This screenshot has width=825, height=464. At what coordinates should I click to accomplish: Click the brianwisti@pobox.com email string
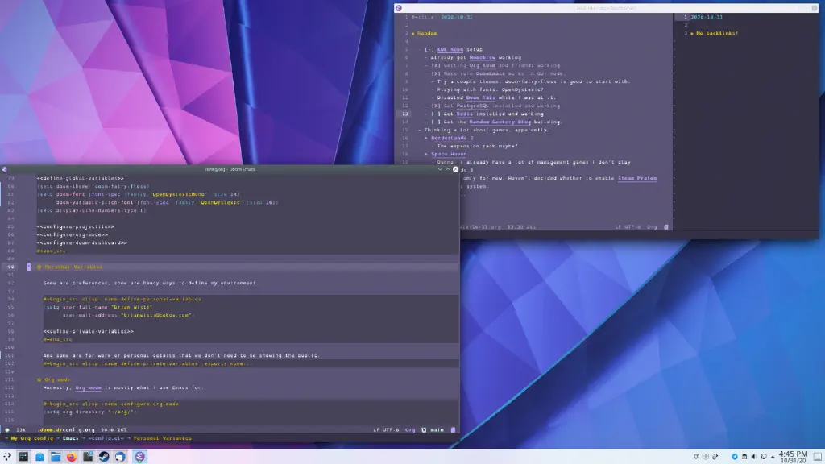click(x=156, y=315)
